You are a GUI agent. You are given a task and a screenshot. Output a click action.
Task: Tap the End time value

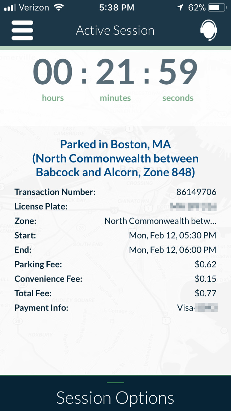(x=173, y=250)
